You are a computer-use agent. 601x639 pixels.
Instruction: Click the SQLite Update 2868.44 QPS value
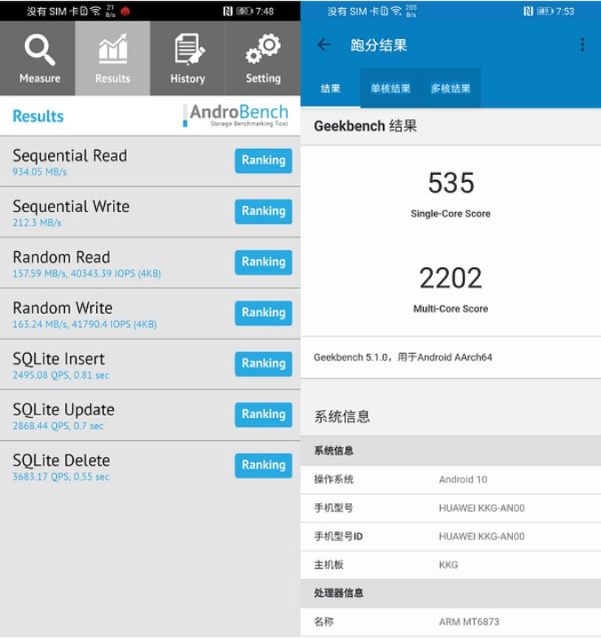[x=58, y=426]
